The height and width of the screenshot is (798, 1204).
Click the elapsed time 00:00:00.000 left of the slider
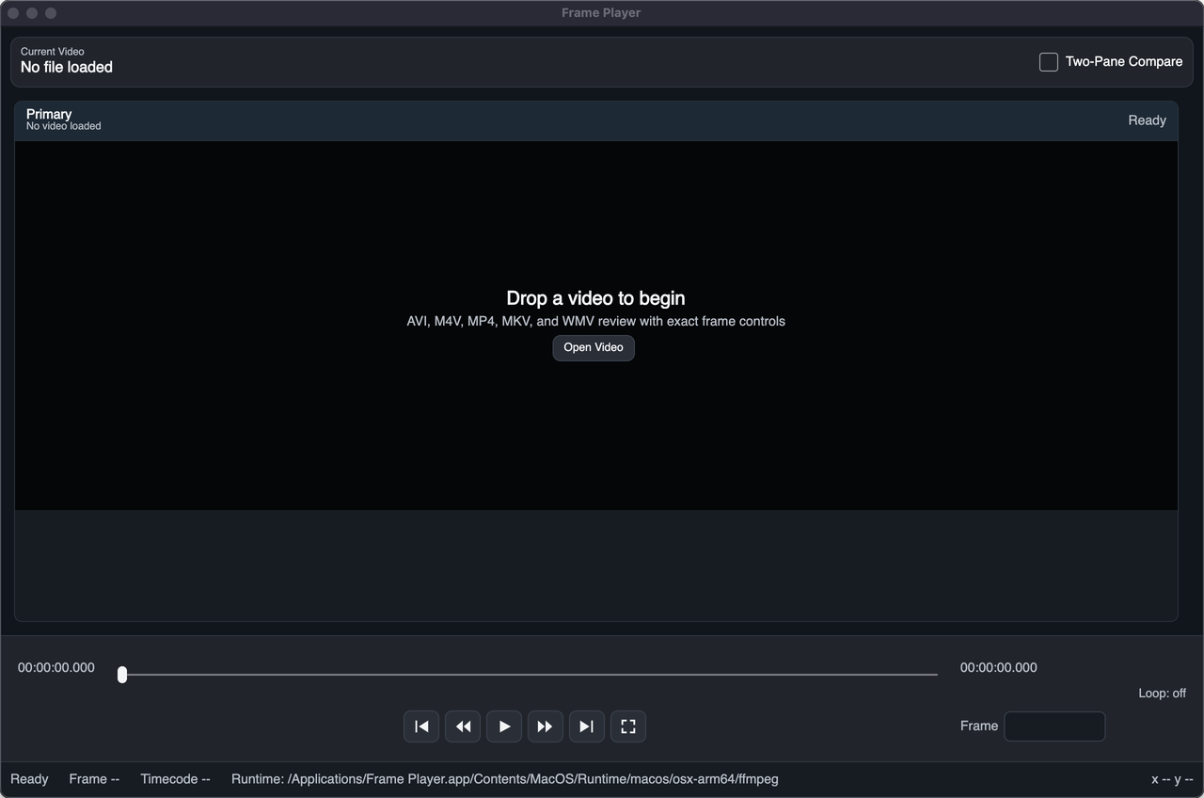[56, 667]
